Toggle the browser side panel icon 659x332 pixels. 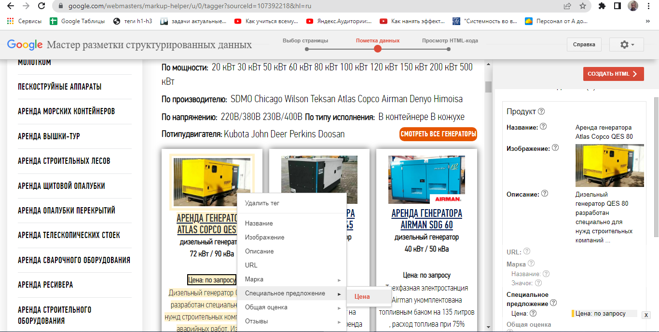[x=617, y=6]
